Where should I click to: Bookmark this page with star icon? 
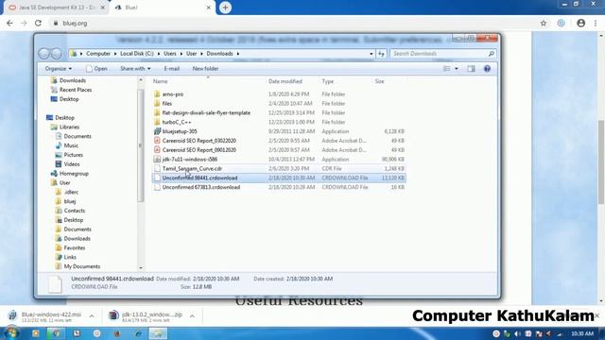(x=544, y=23)
